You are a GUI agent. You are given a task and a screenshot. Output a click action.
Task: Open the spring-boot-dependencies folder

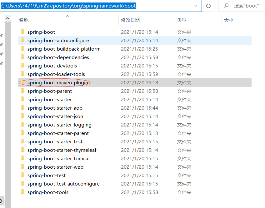(x=58, y=57)
